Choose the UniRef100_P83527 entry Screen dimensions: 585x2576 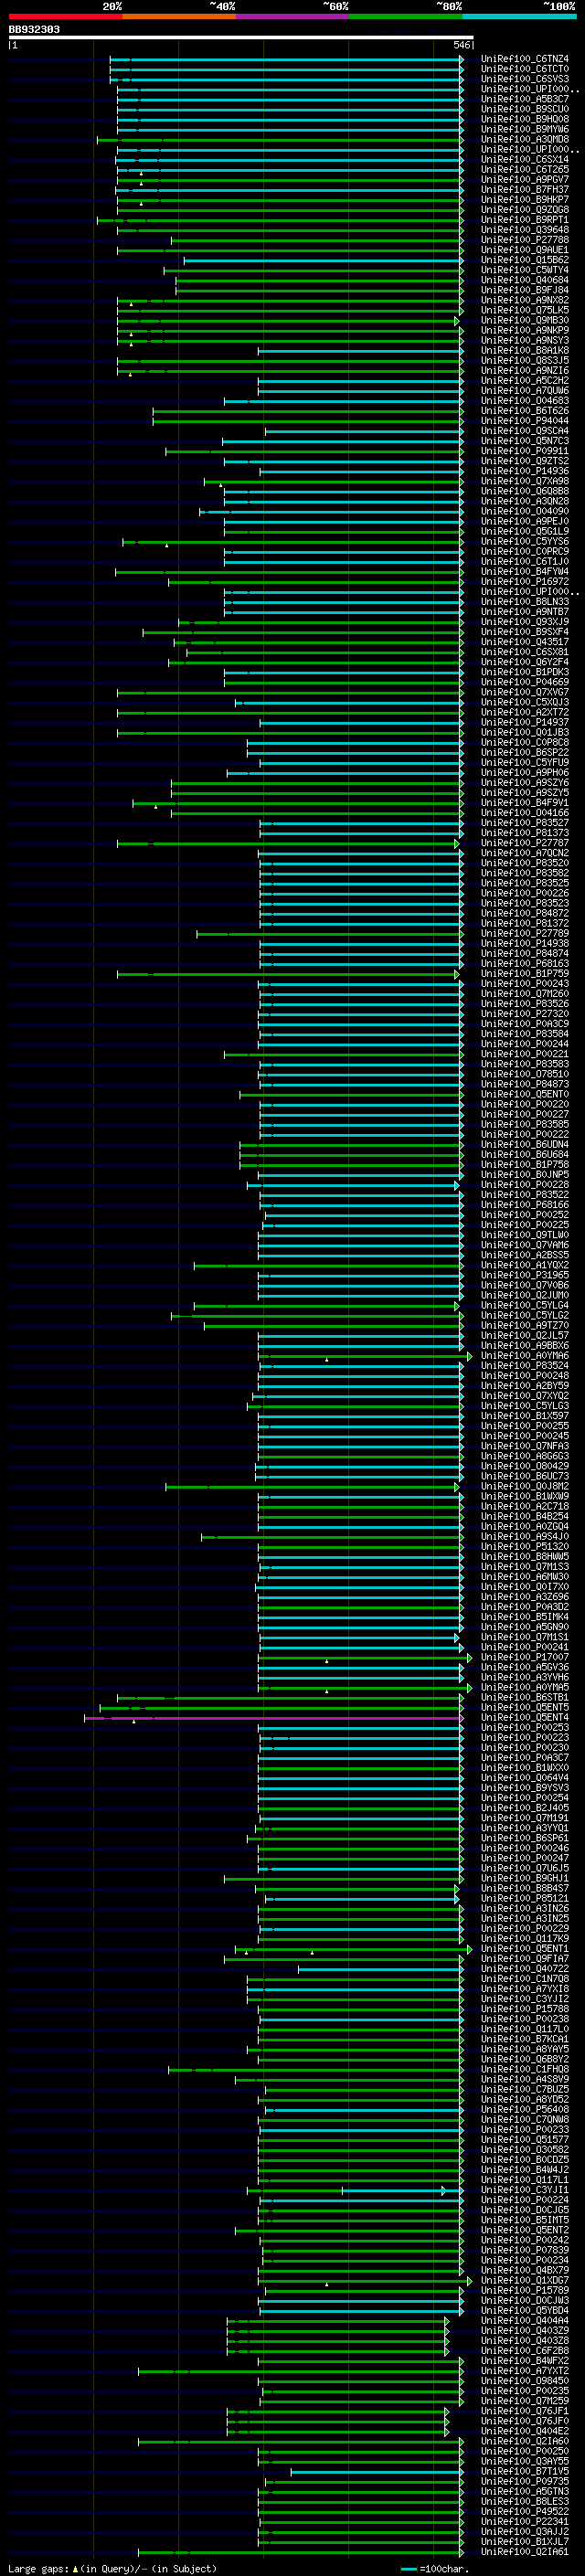(525, 823)
